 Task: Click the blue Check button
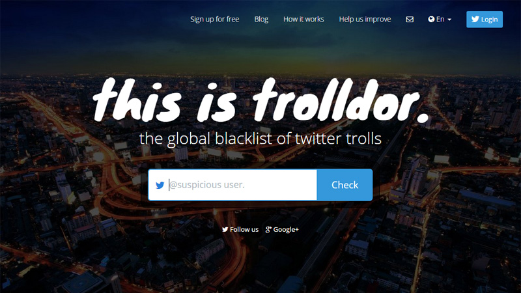[345, 185]
